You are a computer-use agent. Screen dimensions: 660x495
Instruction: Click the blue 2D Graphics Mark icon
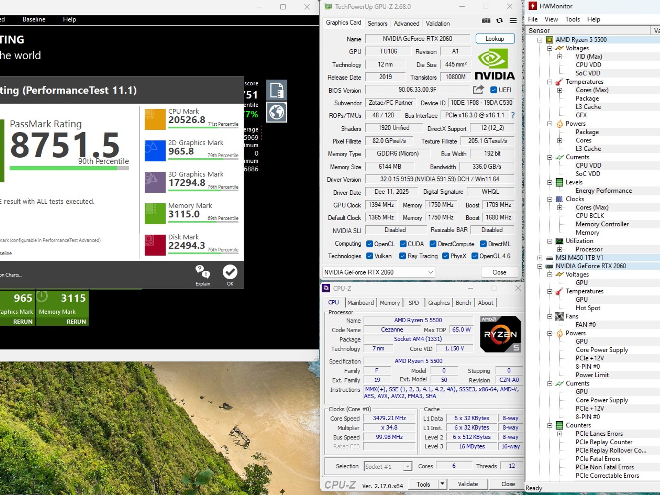[x=155, y=151]
